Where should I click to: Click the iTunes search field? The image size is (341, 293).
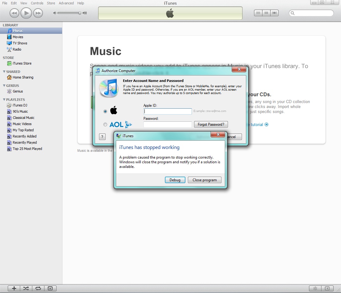(x=311, y=13)
